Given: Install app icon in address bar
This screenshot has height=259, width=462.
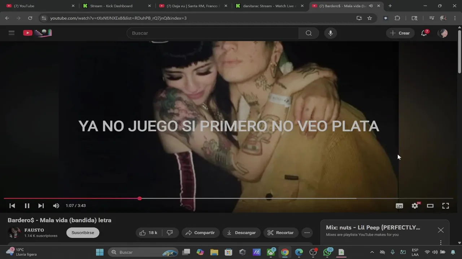Looking at the screenshot, I should point(359,18).
